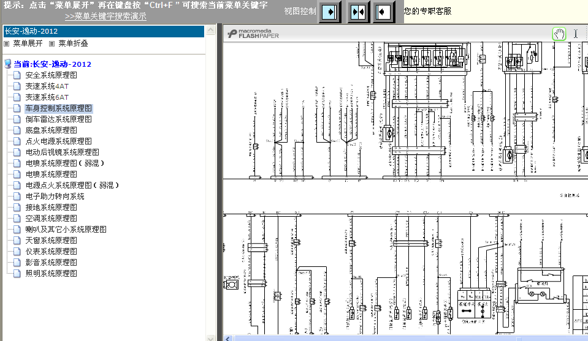Open 空调系统原理图 entry
The height and width of the screenshot is (341, 588).
[x=51, y=219]
